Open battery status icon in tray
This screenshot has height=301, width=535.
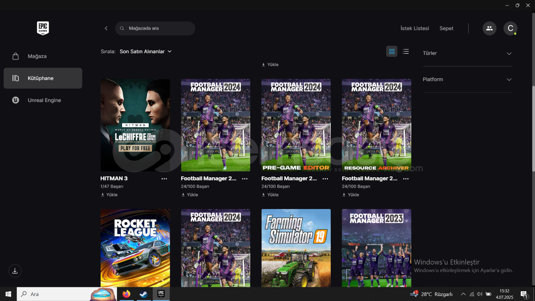pos(489,294)
